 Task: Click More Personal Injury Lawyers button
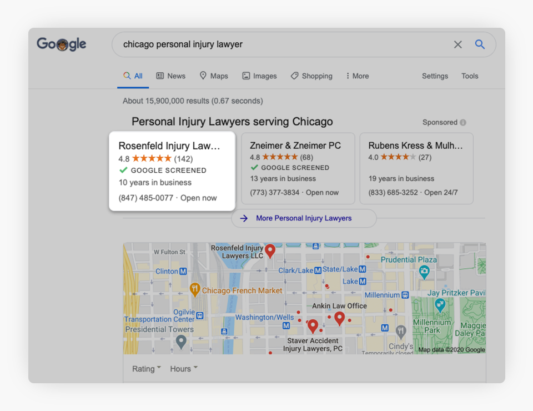[x=304, y=218]
